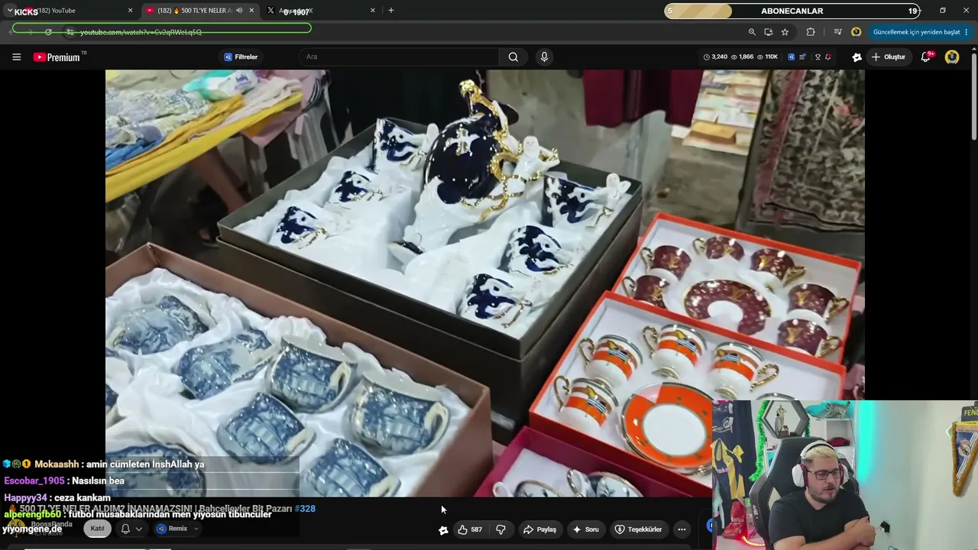Restore down the browser window

click(x=943, y=11)
